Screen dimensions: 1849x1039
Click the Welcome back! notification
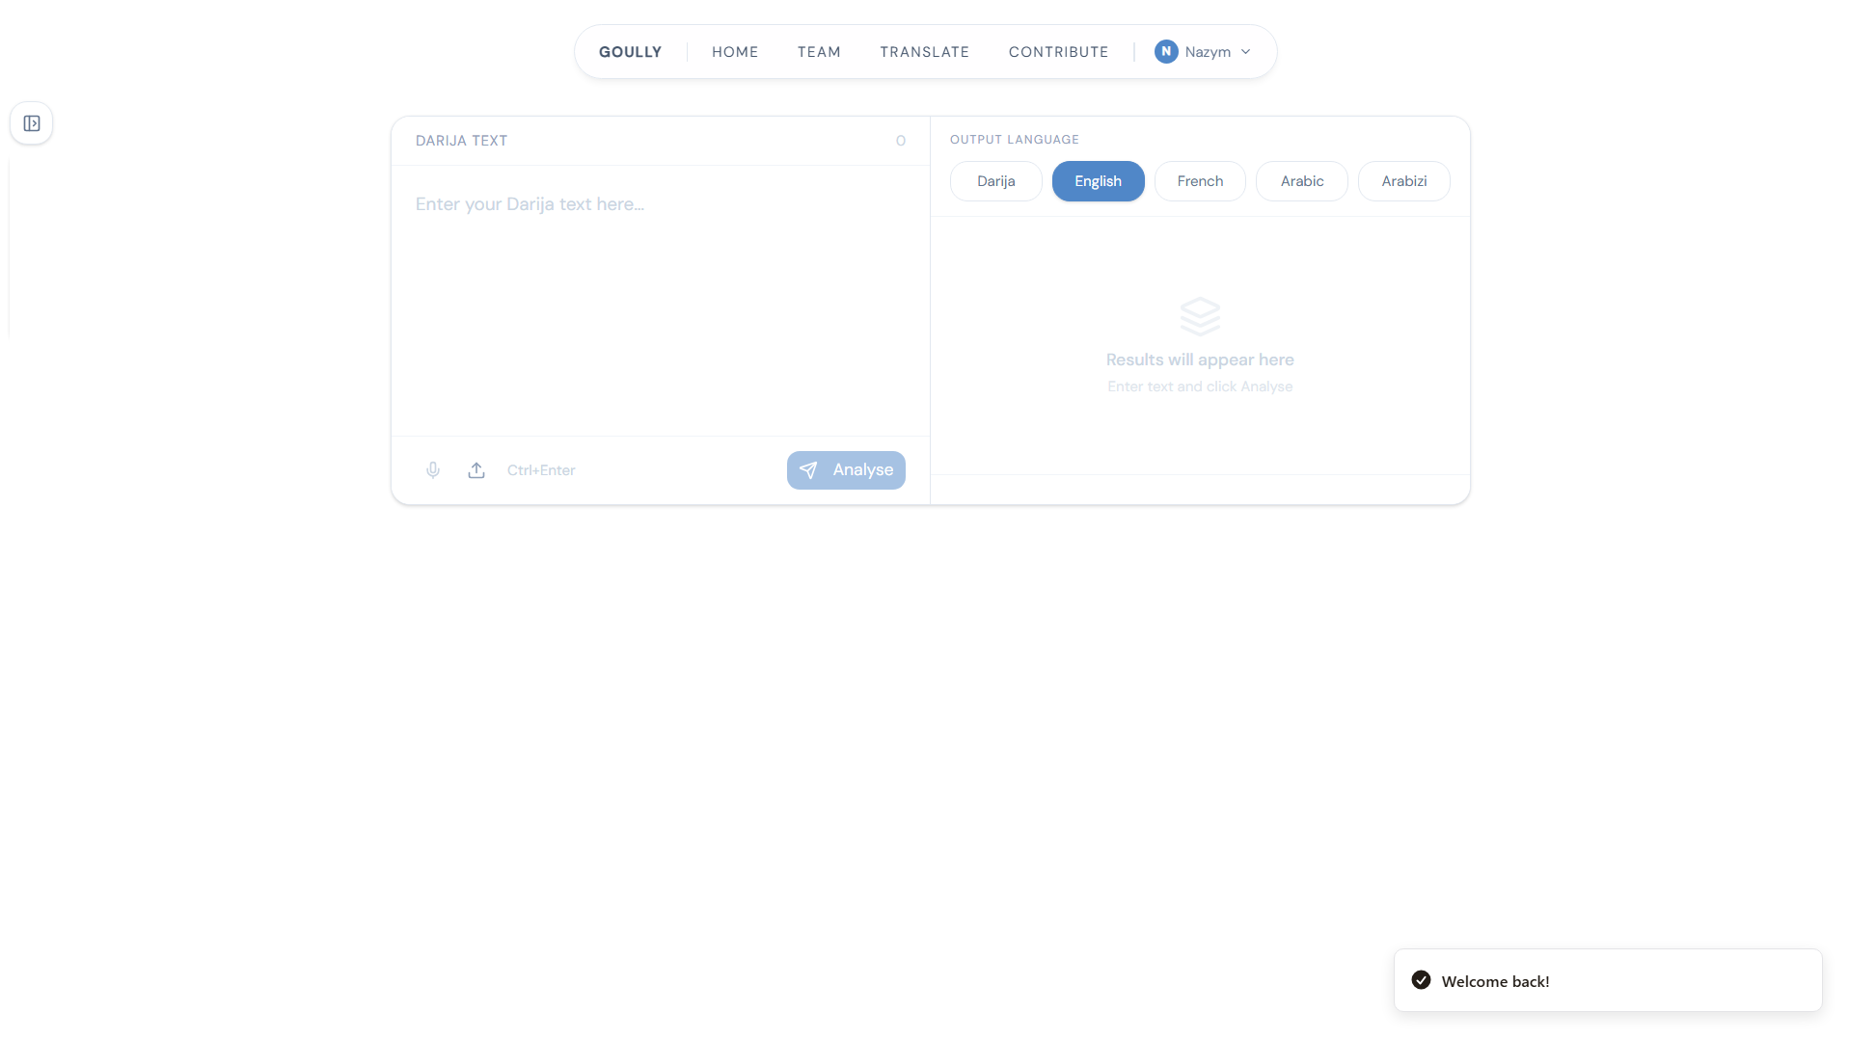[x=1607, y=980]
